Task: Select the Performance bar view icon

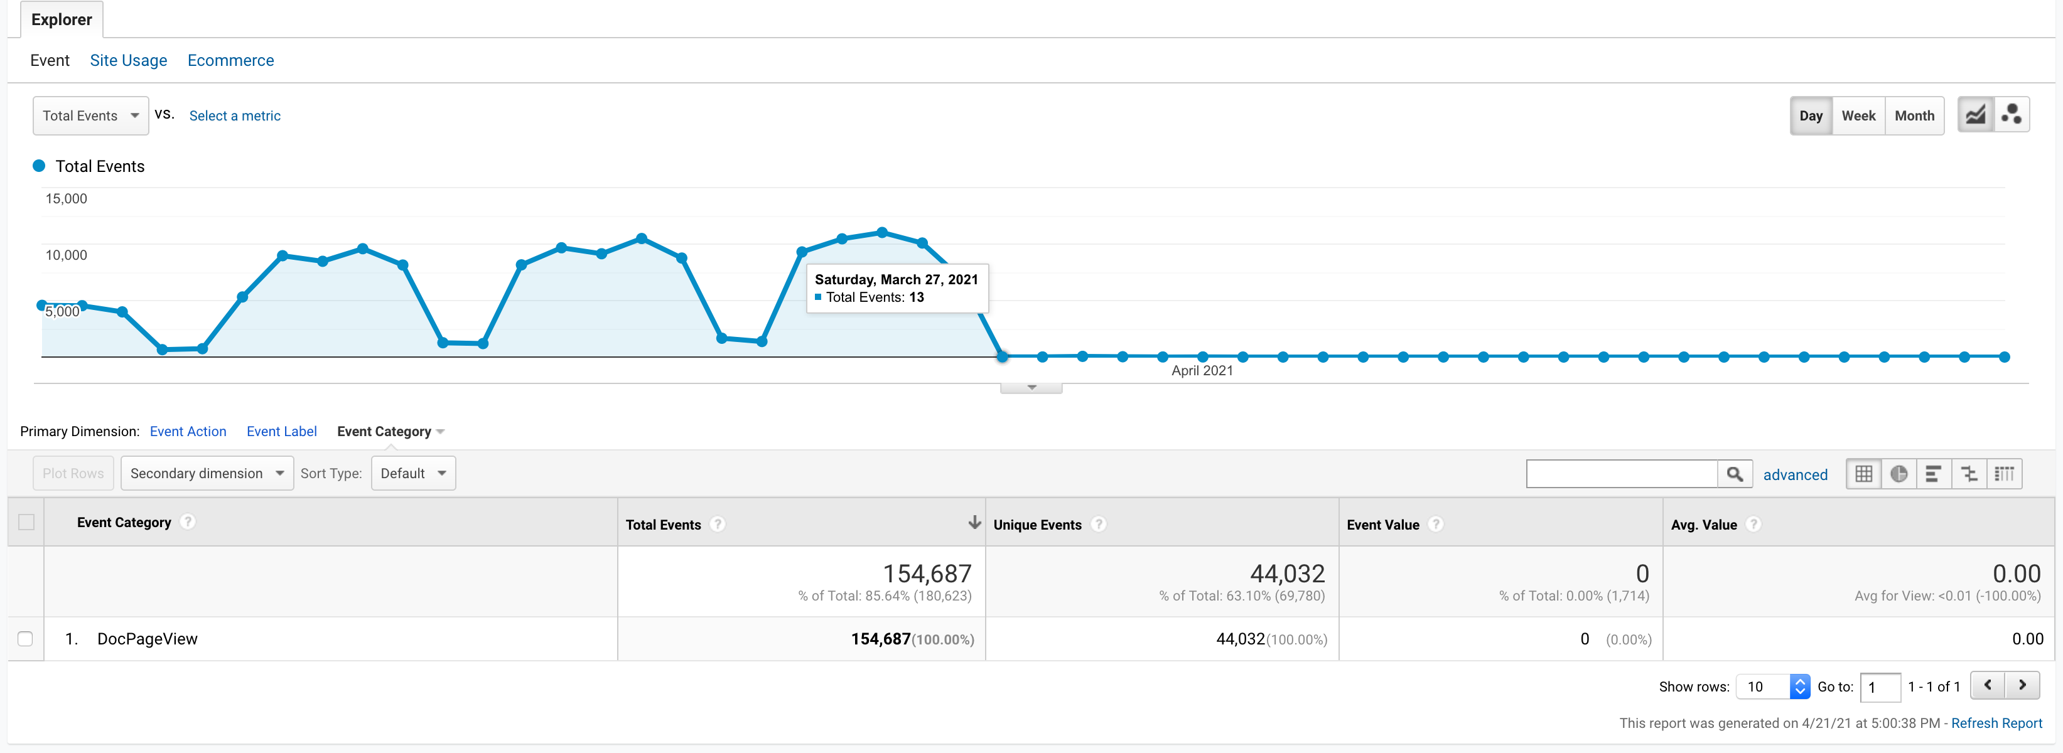Action: [x=1933, y=474]
